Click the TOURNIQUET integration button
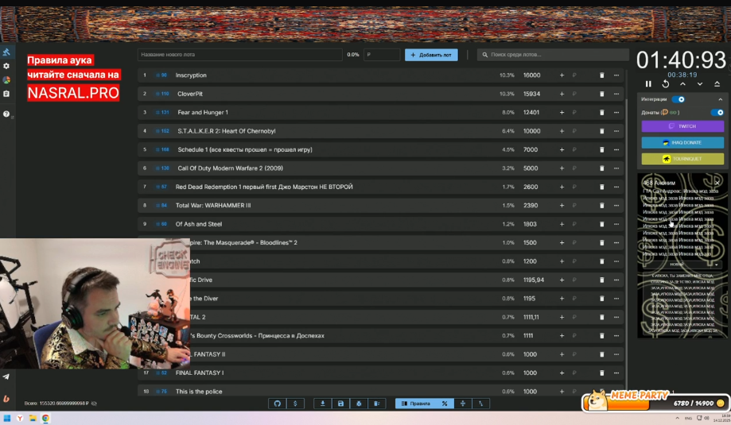 click(682, 159)
